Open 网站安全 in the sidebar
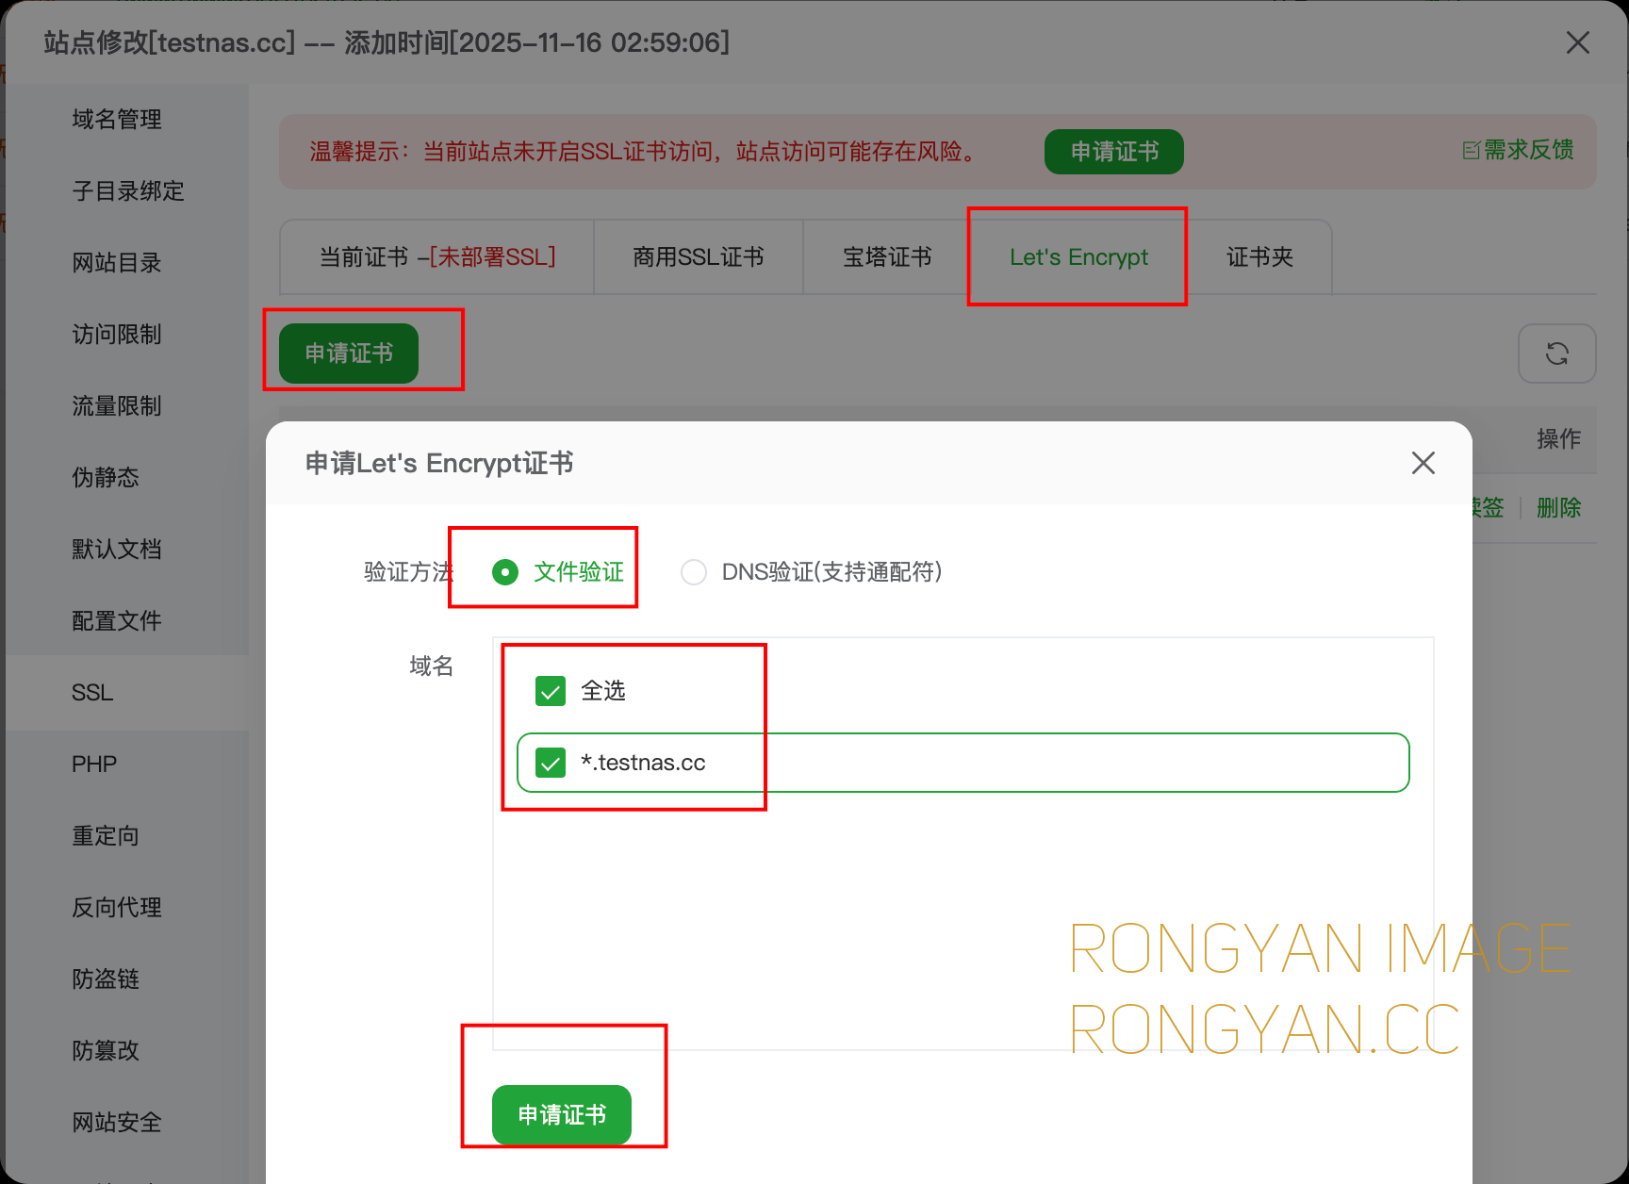 point(117,1123)
